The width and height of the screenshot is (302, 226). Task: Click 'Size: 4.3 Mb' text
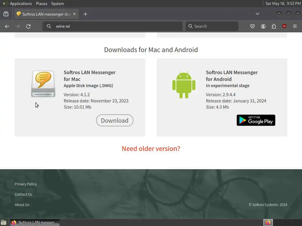[x=217, y=107]
